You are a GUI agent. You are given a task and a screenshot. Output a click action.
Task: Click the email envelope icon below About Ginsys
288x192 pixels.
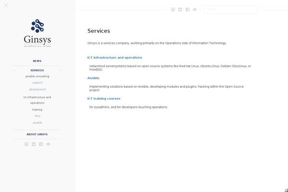pos(48,144)
